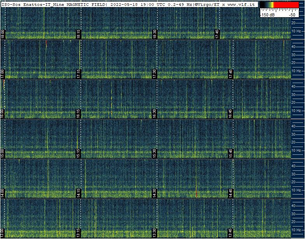
Task: Select the 15:15 time marker
Action: pyautogui.click(x=79, y=153)
